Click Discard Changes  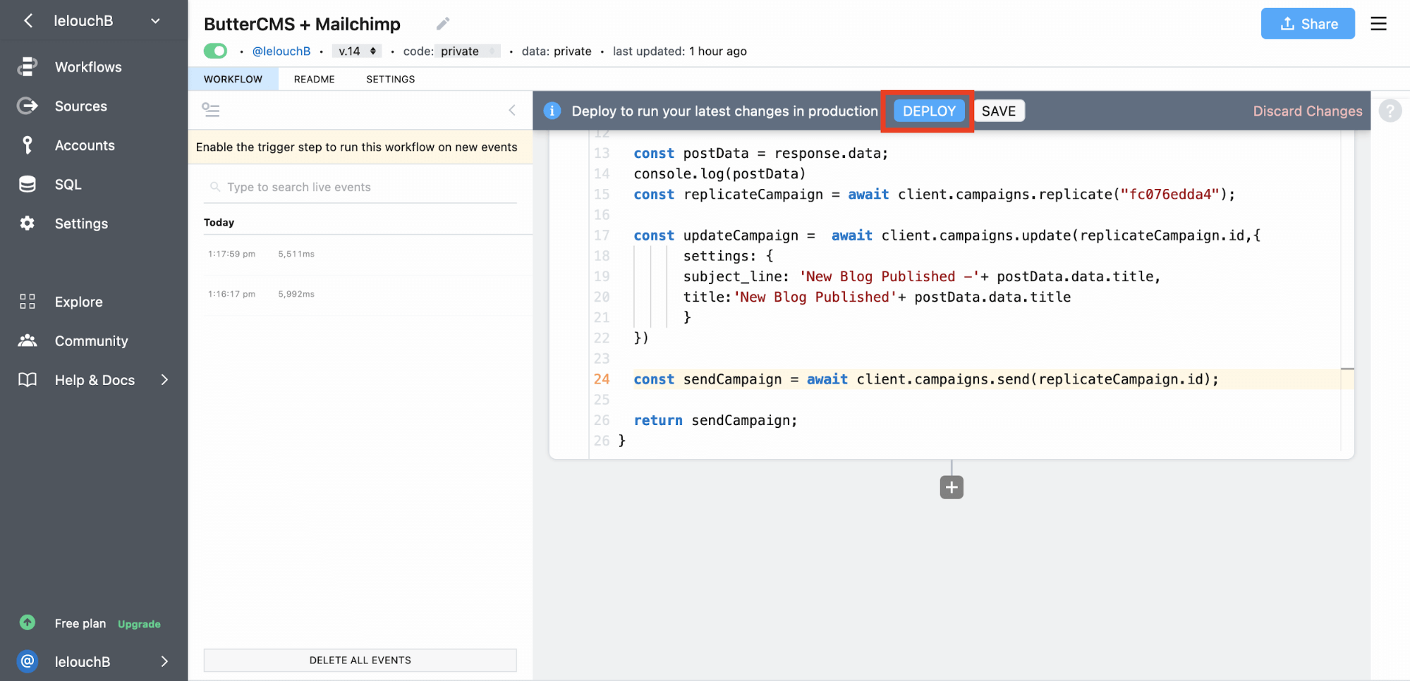[x=1308, y=111]
